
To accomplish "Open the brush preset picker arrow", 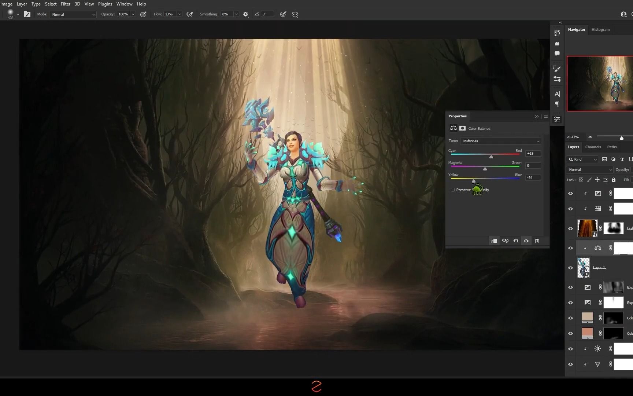I will click(18, 14).
